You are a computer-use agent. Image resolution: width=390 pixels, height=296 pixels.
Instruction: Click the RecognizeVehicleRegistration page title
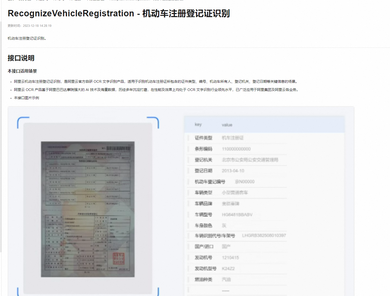(x=119, y=13)
